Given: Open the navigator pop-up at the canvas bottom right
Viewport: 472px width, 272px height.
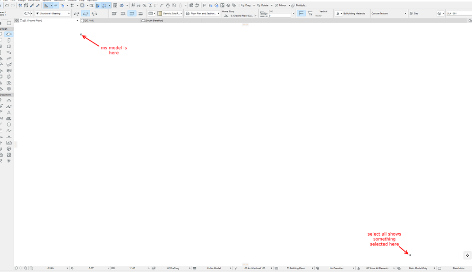Looking at the screenshot, I should [467, 255].
